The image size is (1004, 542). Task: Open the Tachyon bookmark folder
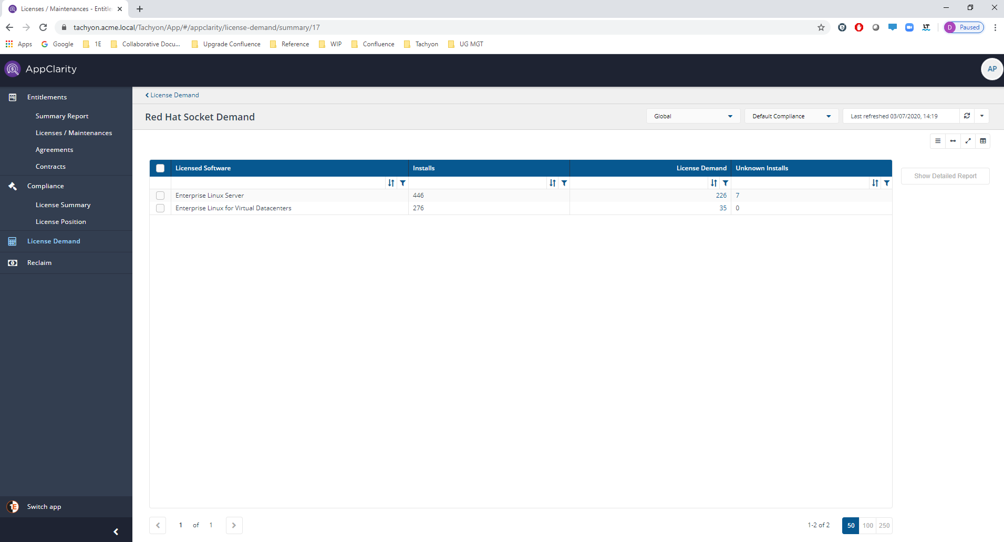421,44
